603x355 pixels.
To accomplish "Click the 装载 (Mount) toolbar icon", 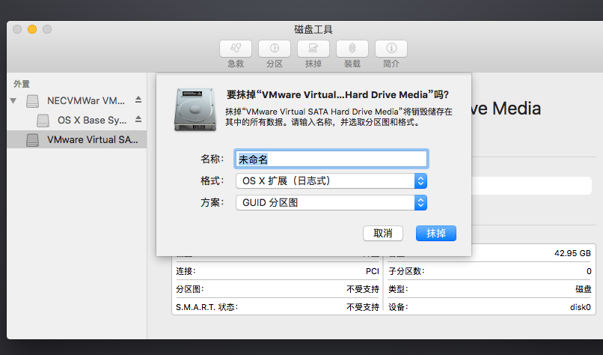I will pos(352,49).
